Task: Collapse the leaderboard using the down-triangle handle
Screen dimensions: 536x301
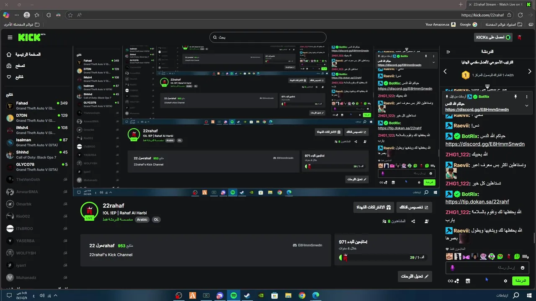Action: (x=487, y=87)
